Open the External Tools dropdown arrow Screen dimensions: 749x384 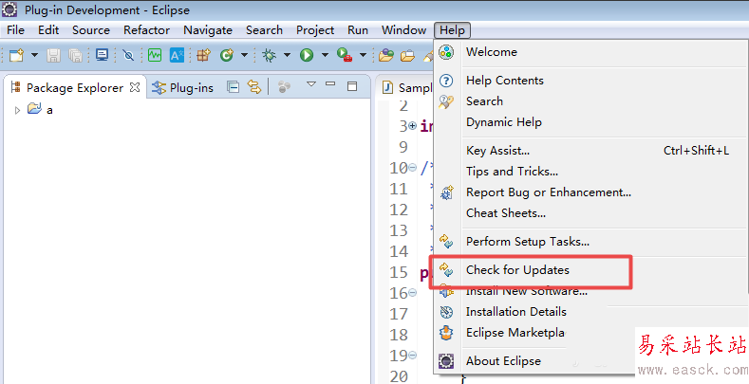coord(363,55)
